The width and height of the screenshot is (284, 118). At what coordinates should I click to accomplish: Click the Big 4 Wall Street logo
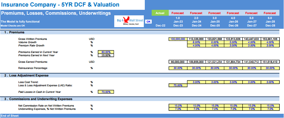tap(129, 21)
